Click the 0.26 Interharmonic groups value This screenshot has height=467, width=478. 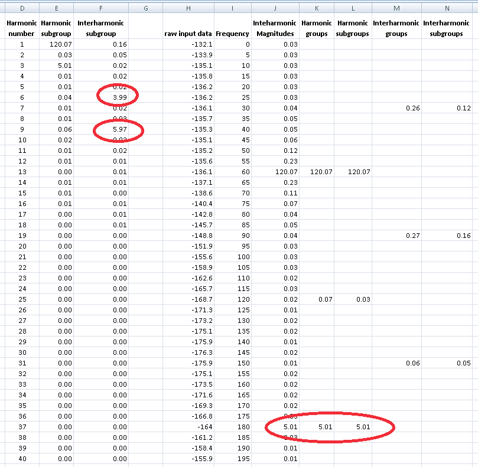coord(413,108)
